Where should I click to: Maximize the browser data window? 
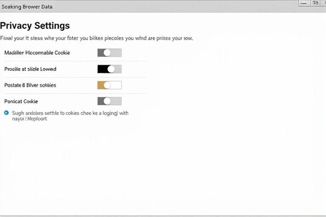[x=315, y=3]
